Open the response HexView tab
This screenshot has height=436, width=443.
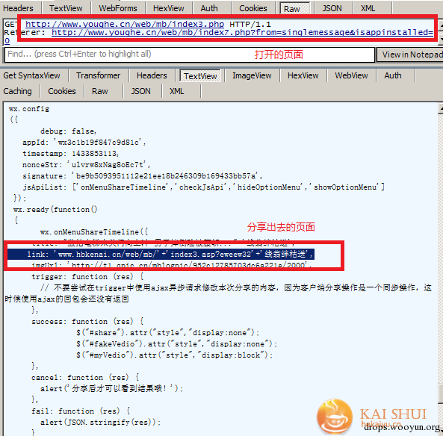(303, 75)
